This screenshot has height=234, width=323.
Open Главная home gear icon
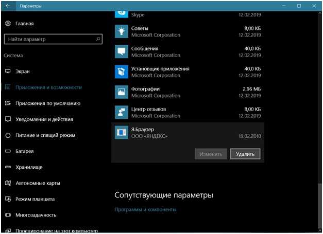8,24
